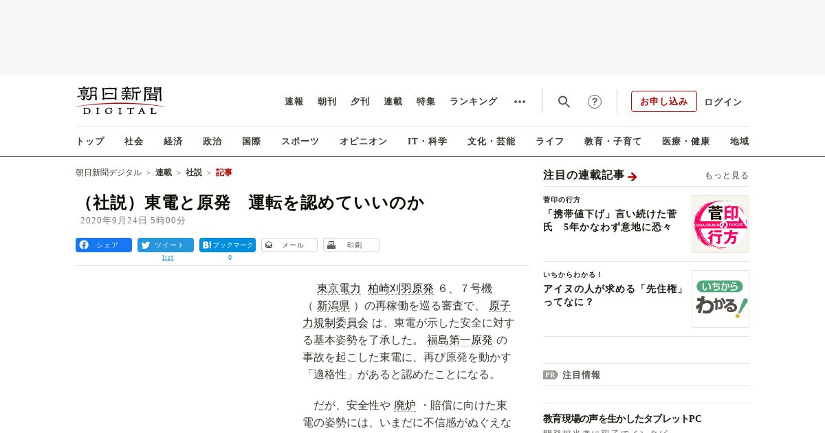
Task: Expand the three-dots more menu
Action: tap(520, 102)
